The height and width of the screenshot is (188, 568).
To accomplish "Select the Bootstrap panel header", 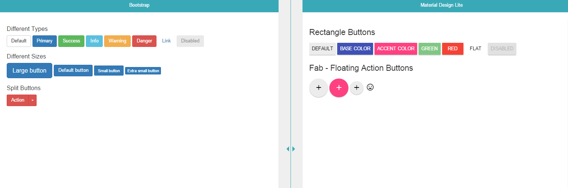I will (x=139, y=5).
